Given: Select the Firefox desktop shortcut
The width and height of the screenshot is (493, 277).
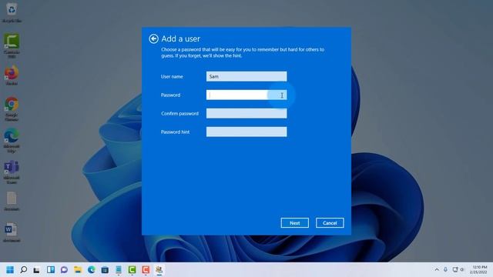Looking at the screenshot, I should tap(12, 75).
